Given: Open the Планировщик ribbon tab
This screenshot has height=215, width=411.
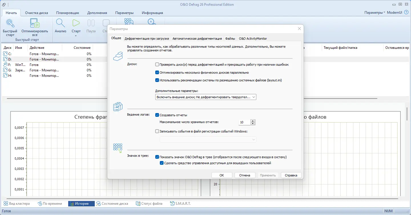Looking at the screenshot, I should pos(68,13).
